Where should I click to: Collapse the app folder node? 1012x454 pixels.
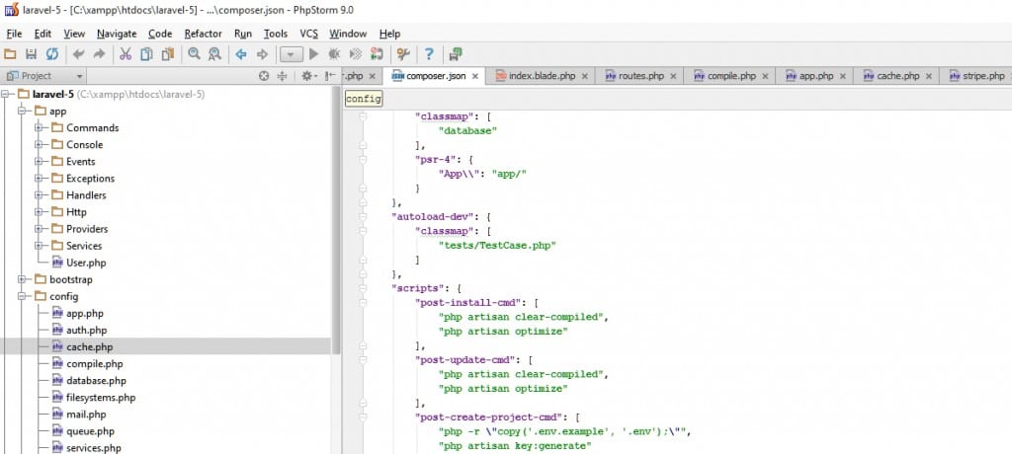pos(23,111)
